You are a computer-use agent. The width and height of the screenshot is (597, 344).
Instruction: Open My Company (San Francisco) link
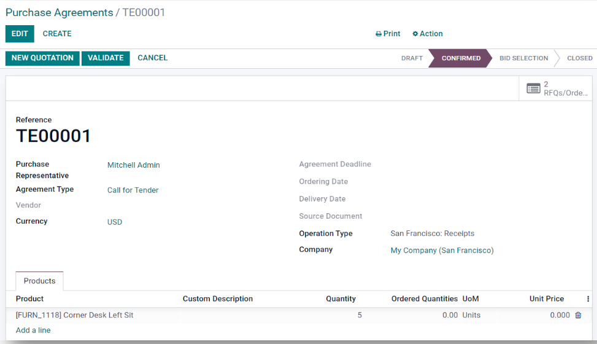(442, 250)
